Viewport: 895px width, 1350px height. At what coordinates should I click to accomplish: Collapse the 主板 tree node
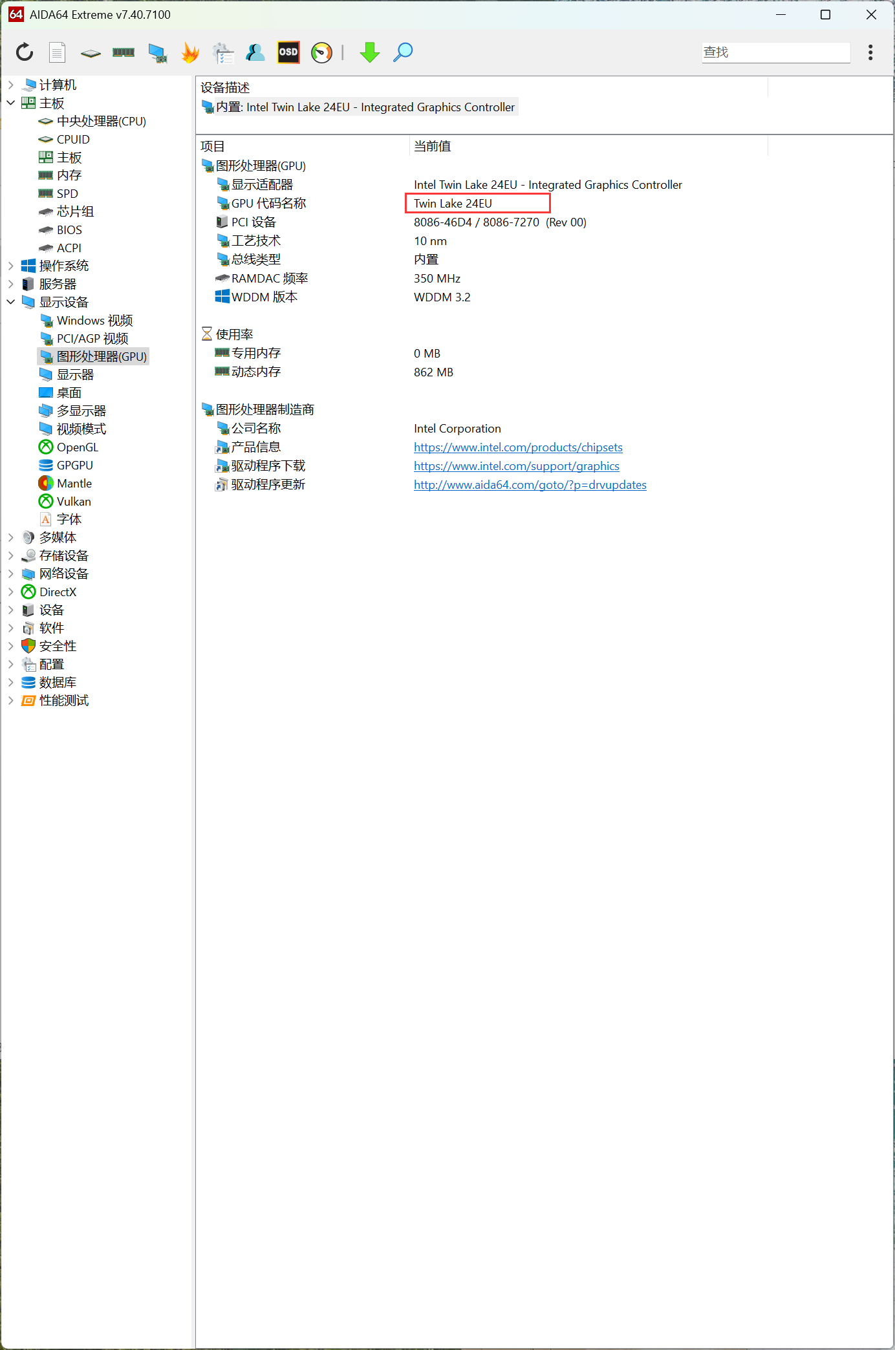[x=10, y=103]
